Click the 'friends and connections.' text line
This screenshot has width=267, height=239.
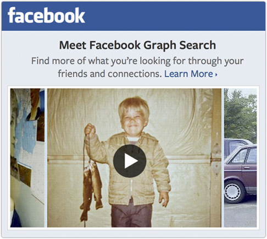point(110,74)
